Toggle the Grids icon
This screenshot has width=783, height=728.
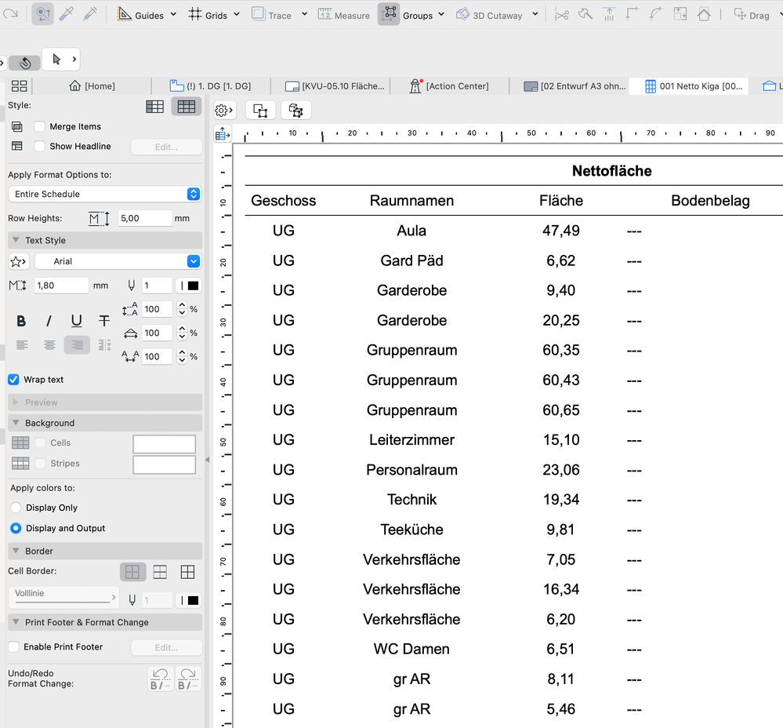point(194,14)
